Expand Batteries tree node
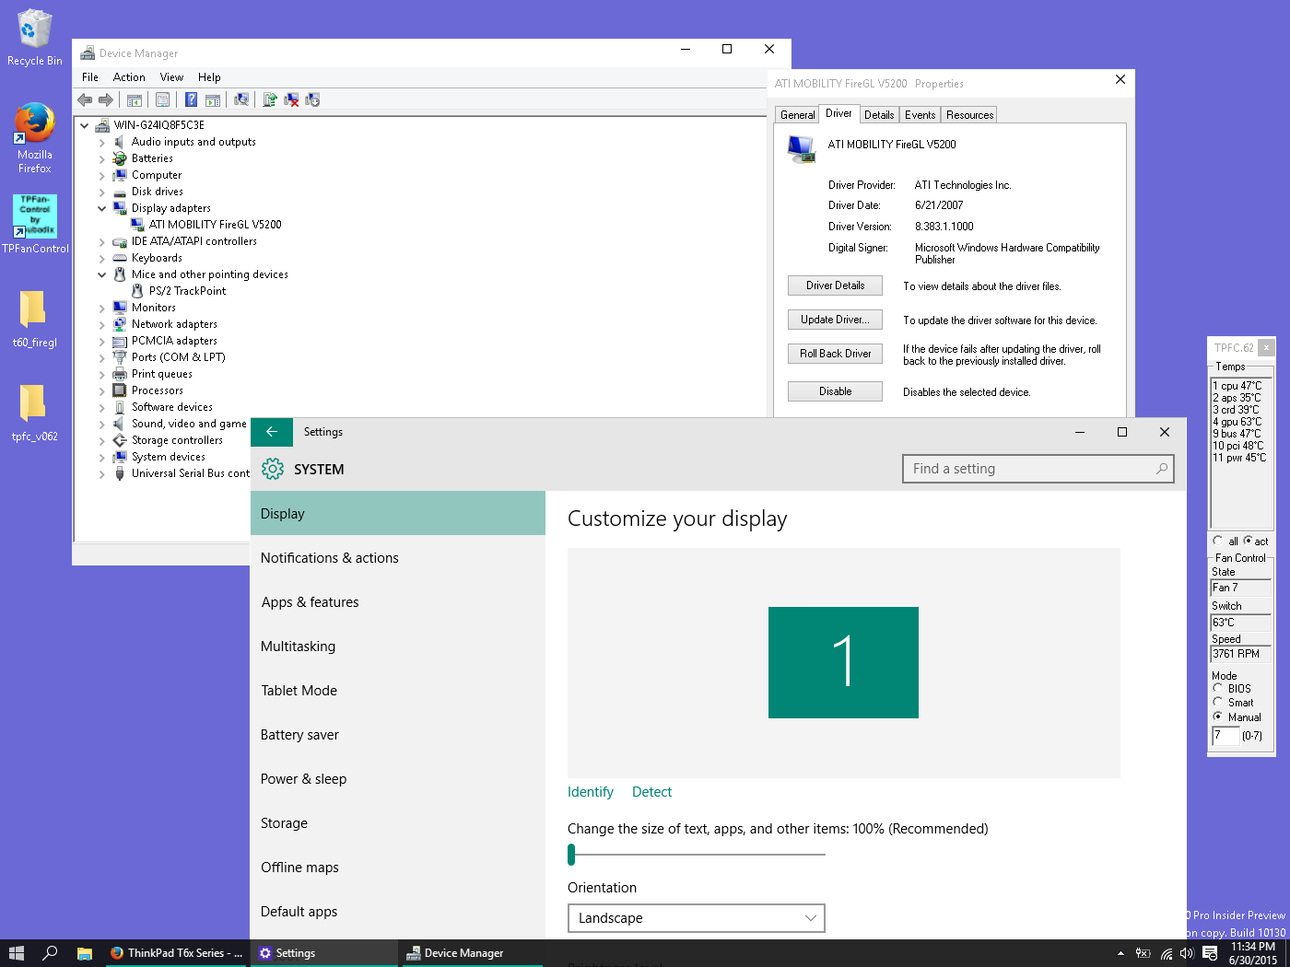 point(102,158)
